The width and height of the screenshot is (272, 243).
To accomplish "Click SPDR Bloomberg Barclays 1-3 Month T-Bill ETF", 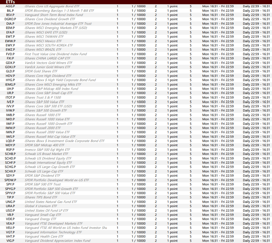I will pyautogui.click(x=59, y=11).
